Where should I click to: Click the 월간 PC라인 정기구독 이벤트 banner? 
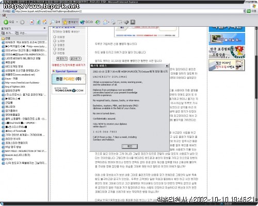tap(227, 65)
